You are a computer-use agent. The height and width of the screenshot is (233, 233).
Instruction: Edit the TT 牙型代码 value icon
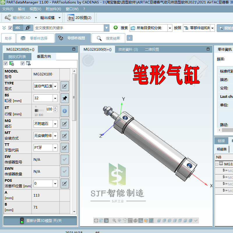point(65,148)
